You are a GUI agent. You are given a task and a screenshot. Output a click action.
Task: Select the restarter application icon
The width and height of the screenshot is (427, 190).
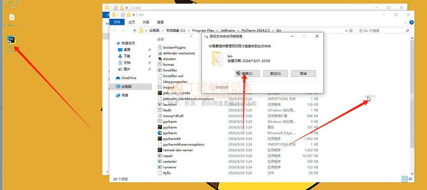160,161
